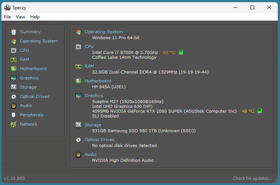Select Audio in the sidebar list

click(26, 106)
